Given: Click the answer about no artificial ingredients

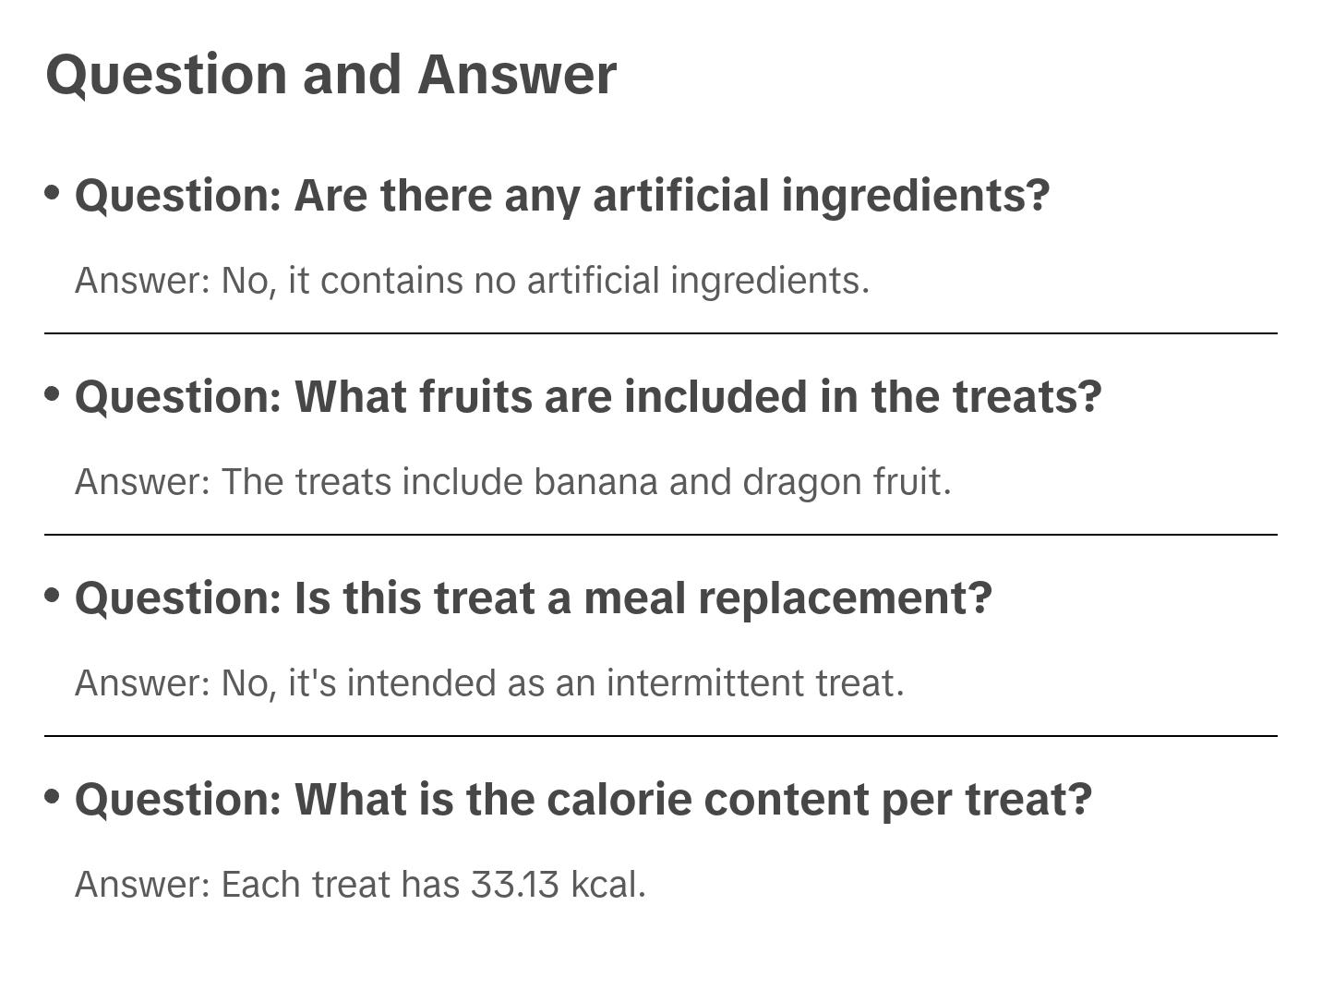Looking at the screenshot, I should 472,281.
